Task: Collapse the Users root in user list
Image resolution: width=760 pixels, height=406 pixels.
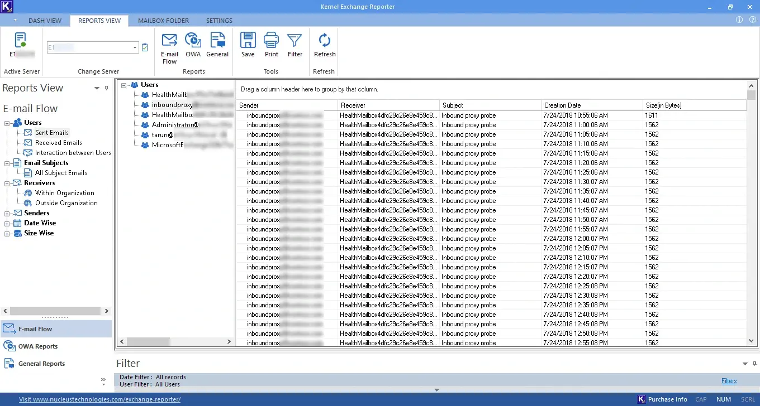Action: [124, 85]
